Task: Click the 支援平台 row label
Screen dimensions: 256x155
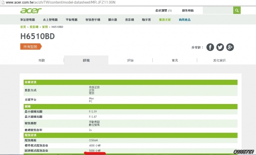Action: click(x=30, y=100)
